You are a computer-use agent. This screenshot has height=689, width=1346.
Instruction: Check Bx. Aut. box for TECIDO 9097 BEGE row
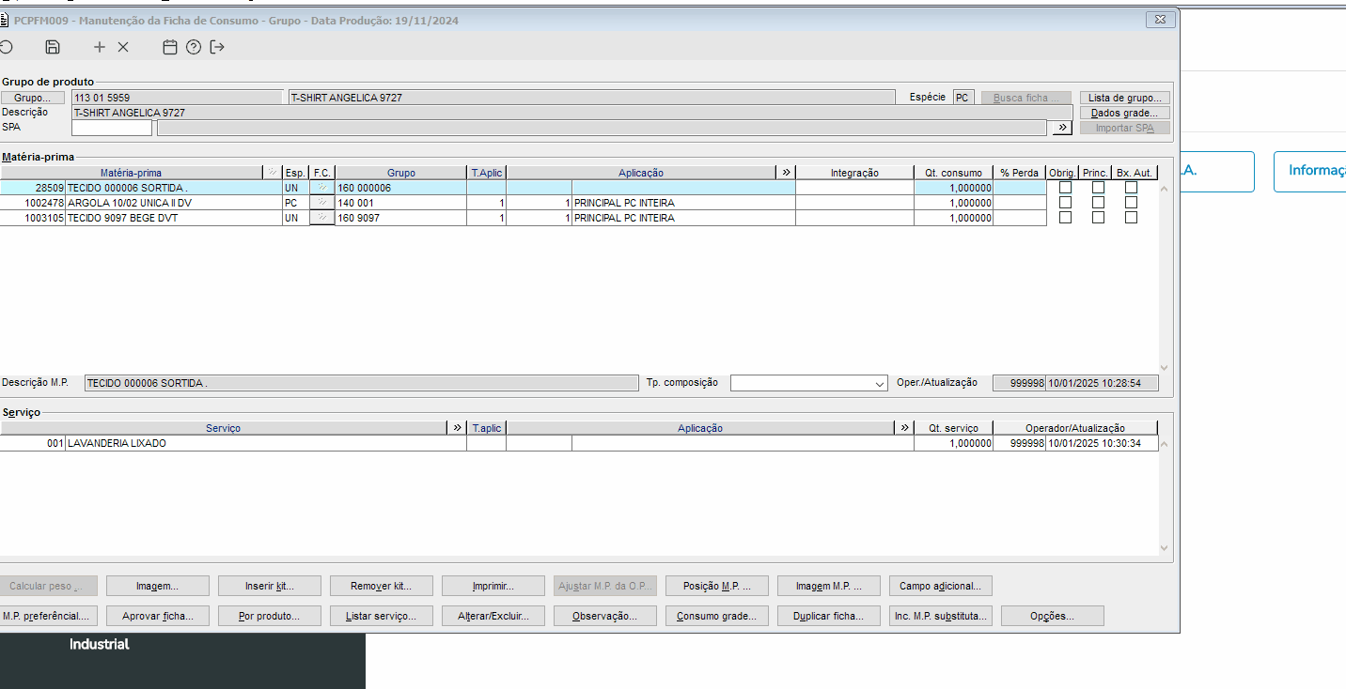[x=1131, y=218]
